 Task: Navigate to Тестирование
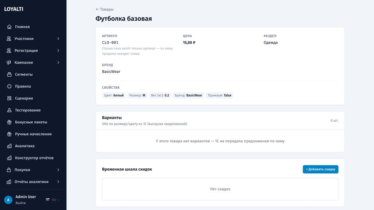pos(33,110)
